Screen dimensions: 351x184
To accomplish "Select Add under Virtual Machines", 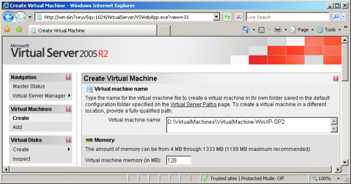I will (17, 127).
